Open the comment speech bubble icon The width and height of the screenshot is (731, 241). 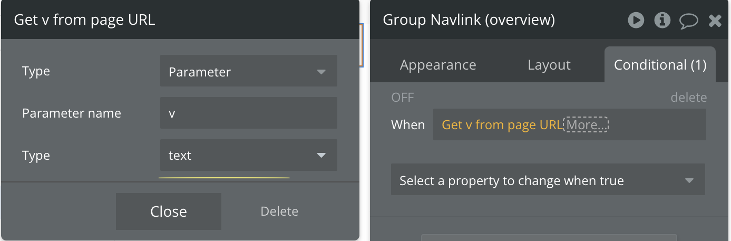point(688,21)
